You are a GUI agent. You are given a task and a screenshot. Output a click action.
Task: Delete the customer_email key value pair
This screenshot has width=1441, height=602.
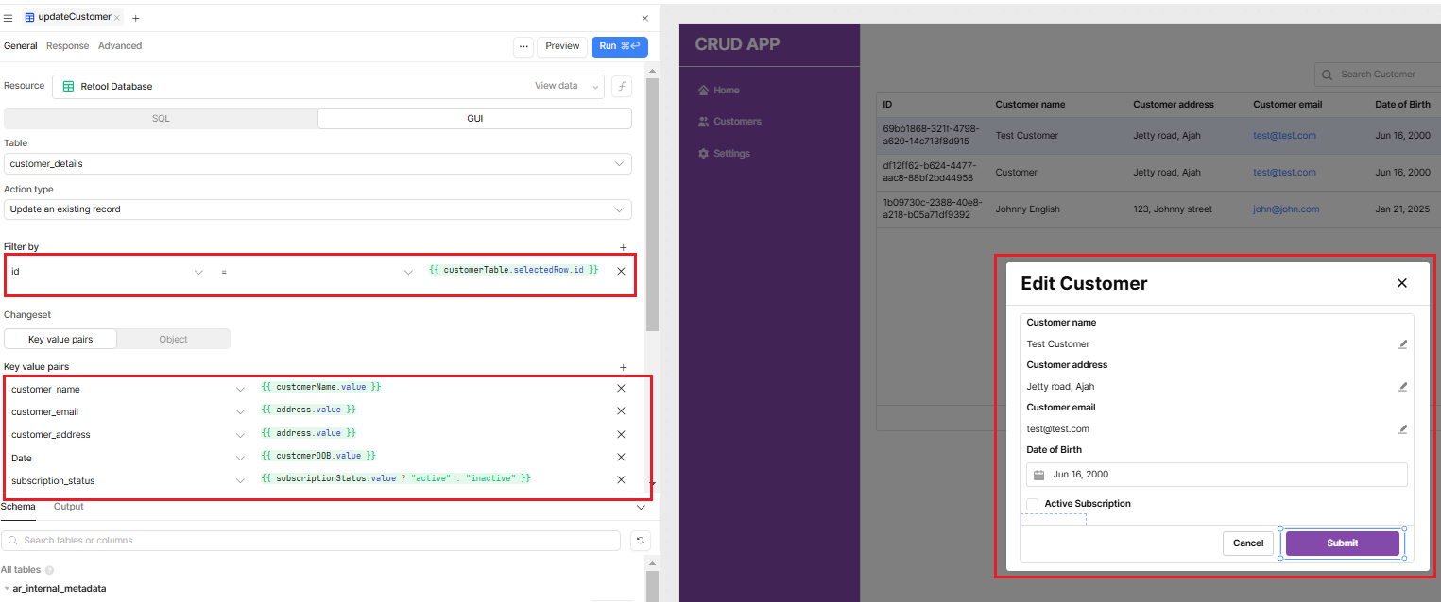(621, 410)
